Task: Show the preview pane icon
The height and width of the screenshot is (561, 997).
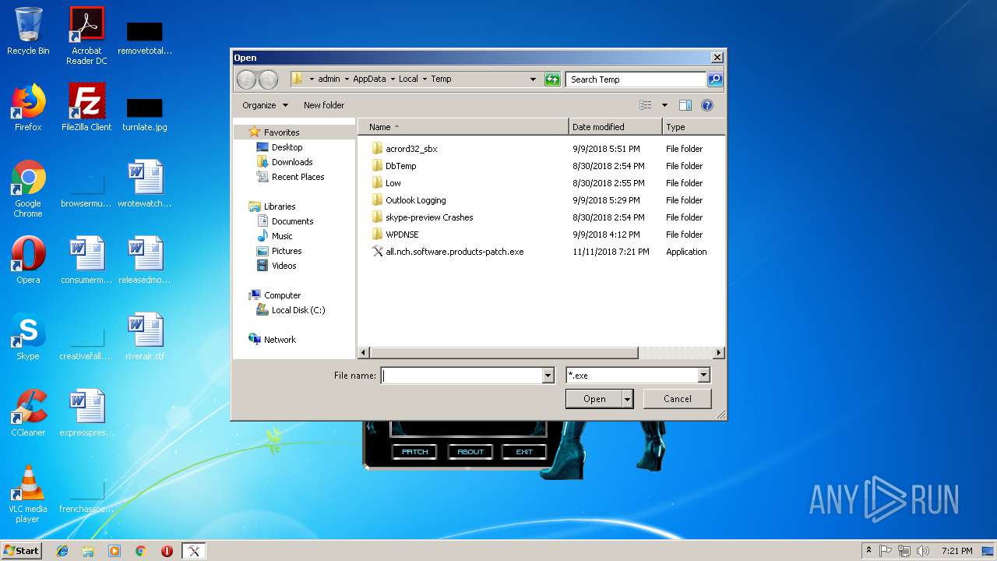Action: [685, 105]
